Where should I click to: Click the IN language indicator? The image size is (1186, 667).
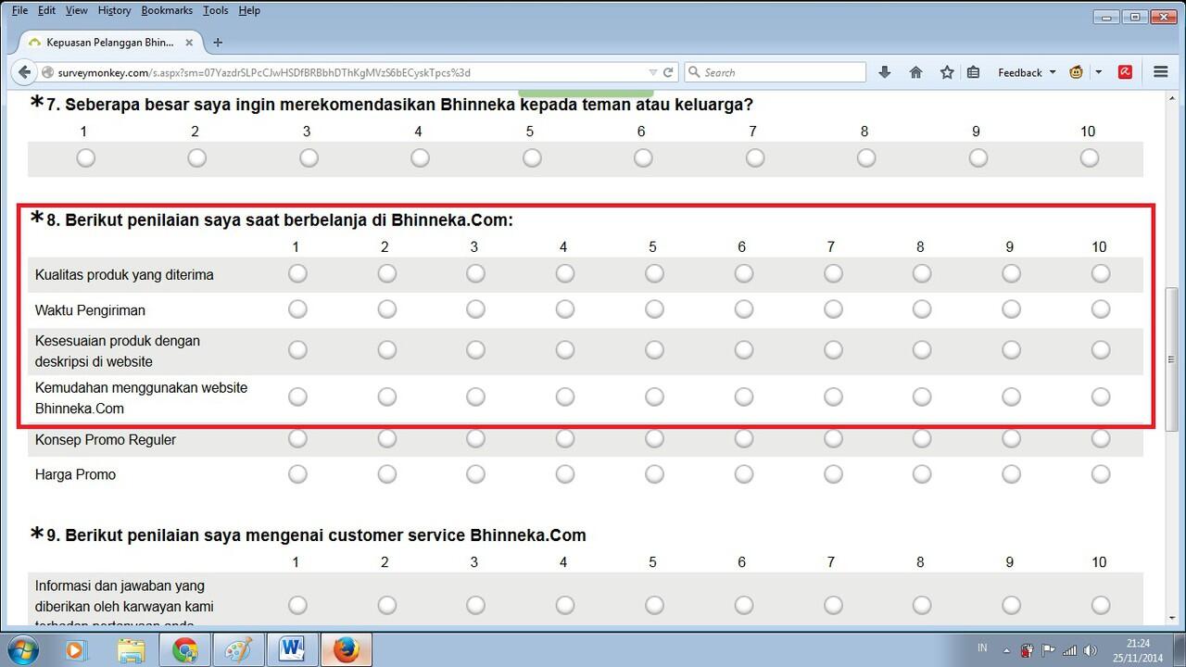(x=982, y=648)
